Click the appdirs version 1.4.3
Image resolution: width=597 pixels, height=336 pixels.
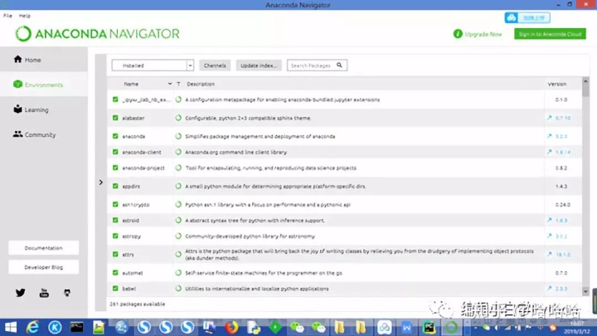tap(561, 186)
